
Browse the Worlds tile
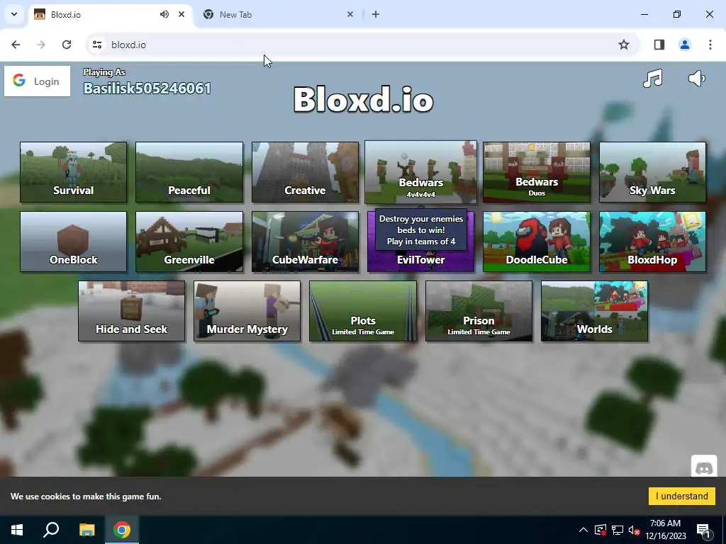pos(595,311)
